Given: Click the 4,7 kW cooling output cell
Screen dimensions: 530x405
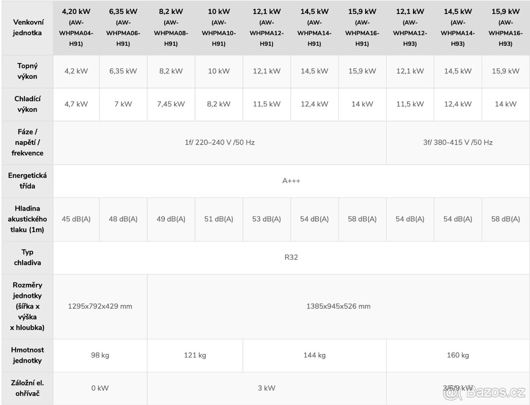Looking at the screenshot, I should [x=76, y=104].
